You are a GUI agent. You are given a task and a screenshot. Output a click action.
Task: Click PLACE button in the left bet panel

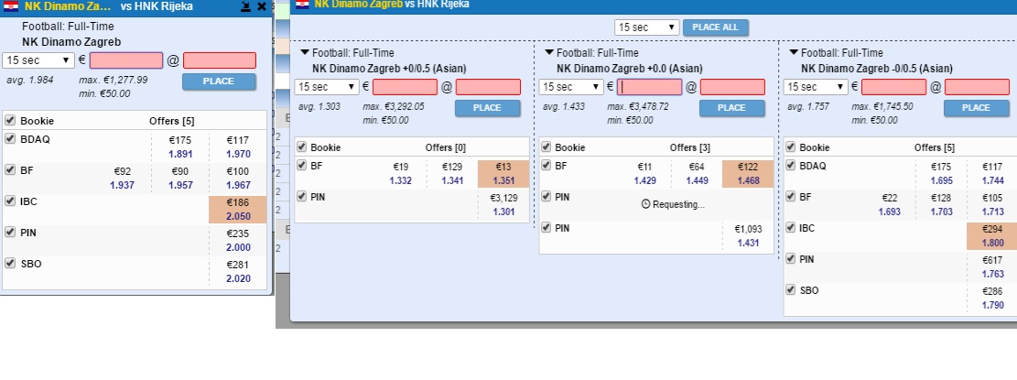click(x=219, y=81)
